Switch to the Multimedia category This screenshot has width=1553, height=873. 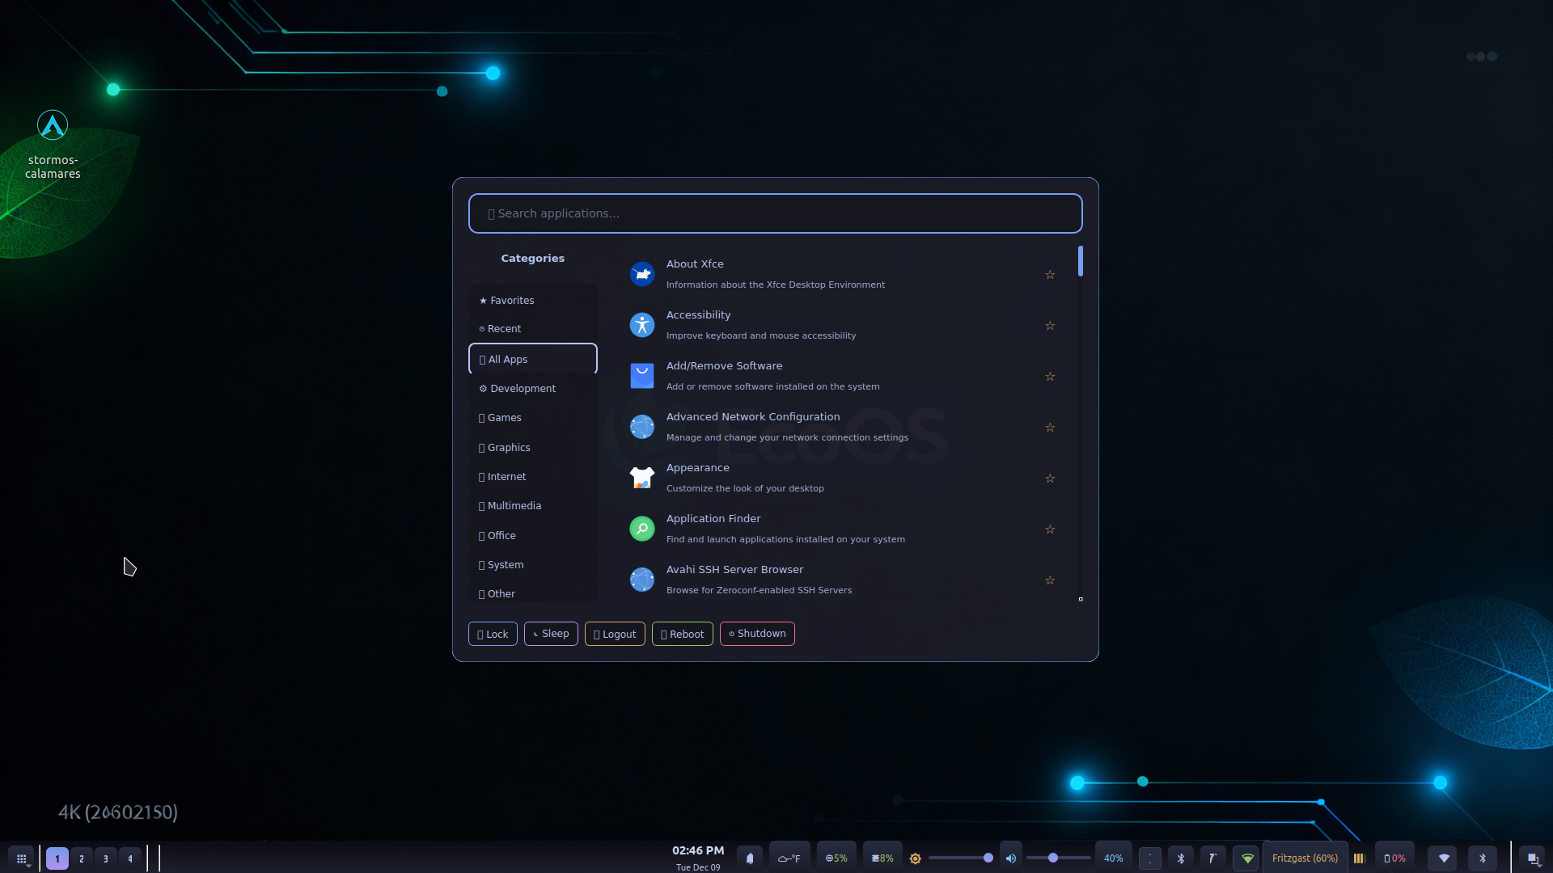click(x=514, y=506)
